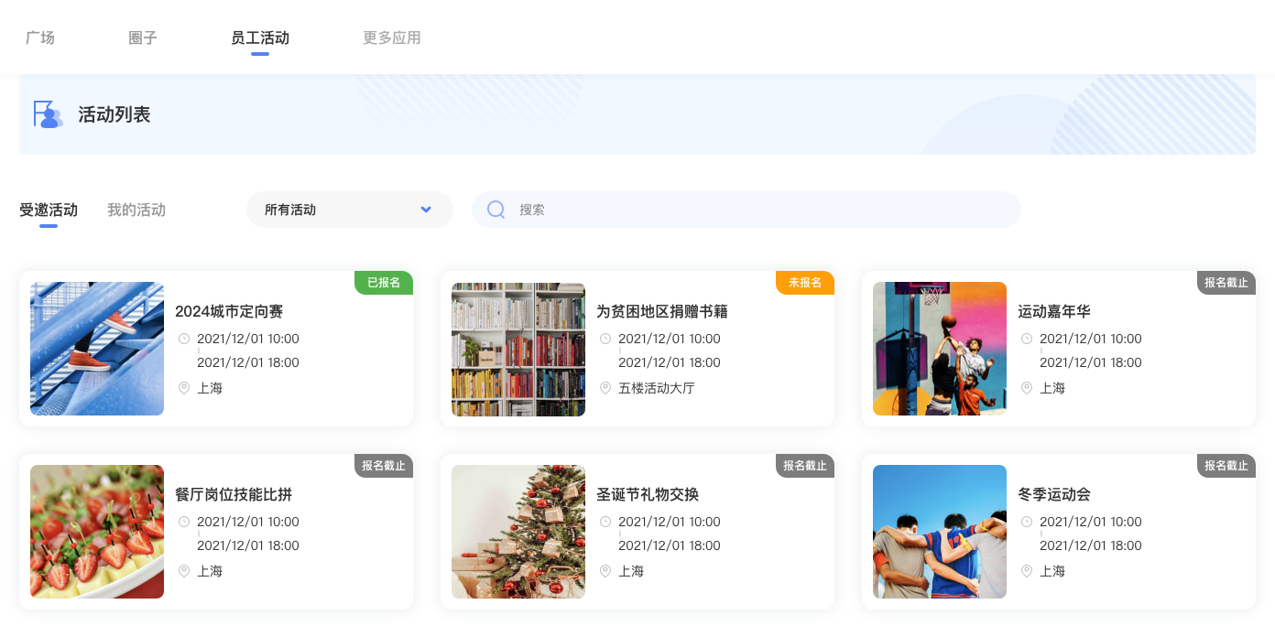The width and height of the screenshot is (1275, 626).
Task: Click the search magnifier icon
Action: [496, 210]
